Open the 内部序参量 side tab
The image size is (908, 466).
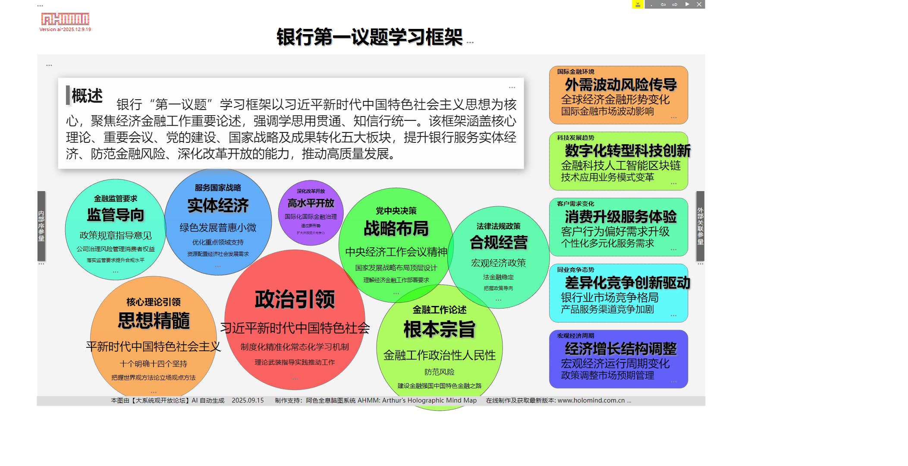pyautogui.click(x=41, y=226)
